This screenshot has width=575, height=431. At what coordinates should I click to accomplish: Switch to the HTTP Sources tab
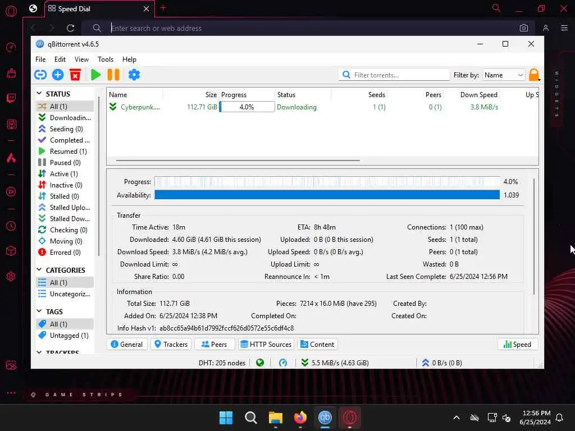(266, 344)
